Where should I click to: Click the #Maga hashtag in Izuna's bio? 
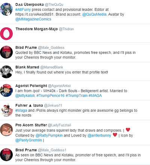[21, 111]
